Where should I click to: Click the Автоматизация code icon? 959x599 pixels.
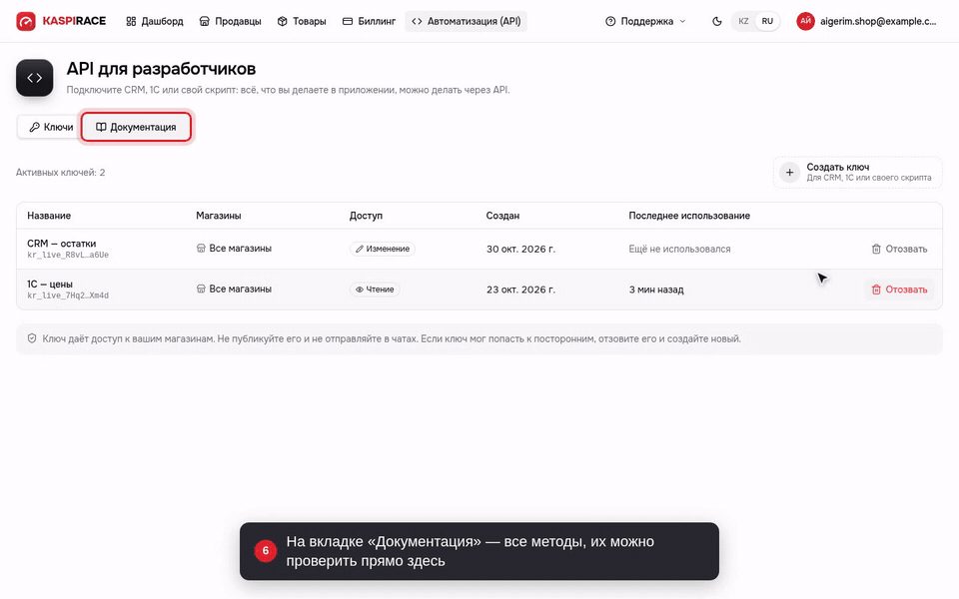[x=417, y=21]
